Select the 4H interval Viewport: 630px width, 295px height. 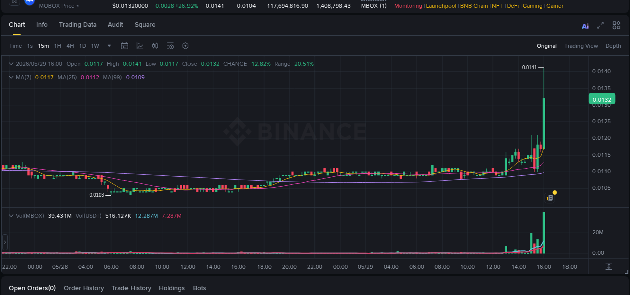(70, 46)
